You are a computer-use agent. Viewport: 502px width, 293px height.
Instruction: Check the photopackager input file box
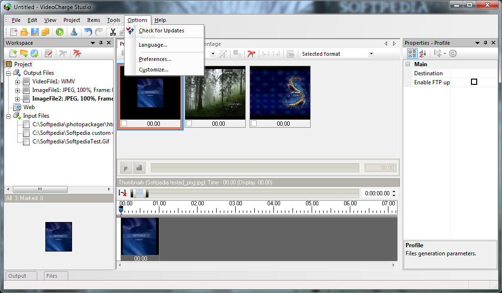[x=27, y=124]
